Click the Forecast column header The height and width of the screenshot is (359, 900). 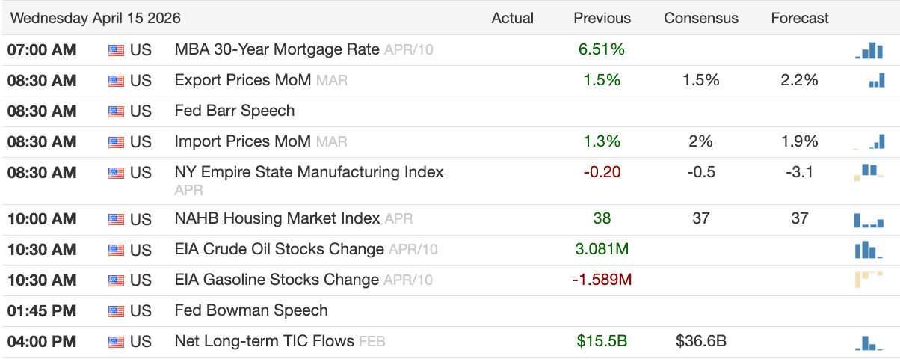point(800,18)
